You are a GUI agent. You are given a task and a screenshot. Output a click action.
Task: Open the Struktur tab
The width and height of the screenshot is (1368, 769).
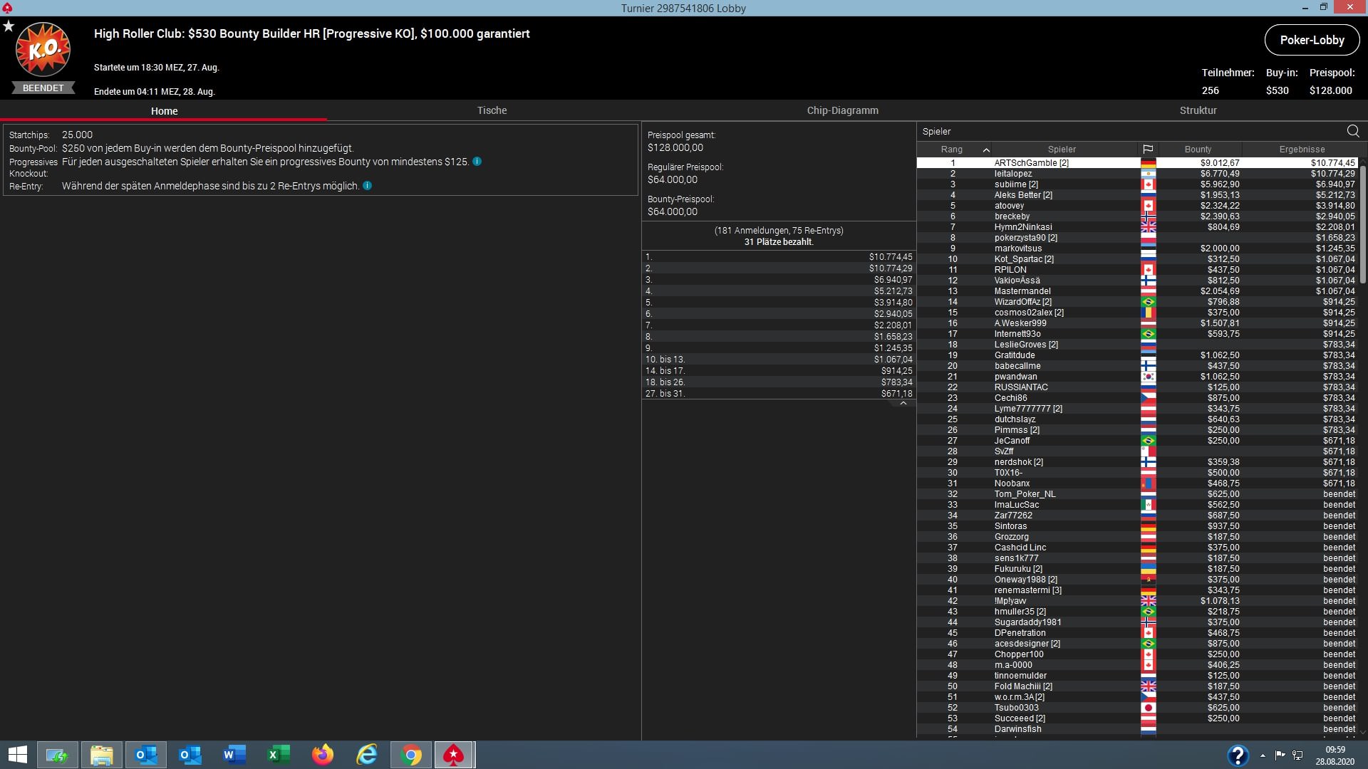pos(1198,110)
